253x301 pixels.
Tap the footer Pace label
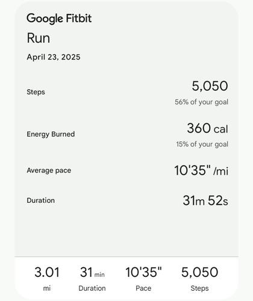[x=143, y=288]
